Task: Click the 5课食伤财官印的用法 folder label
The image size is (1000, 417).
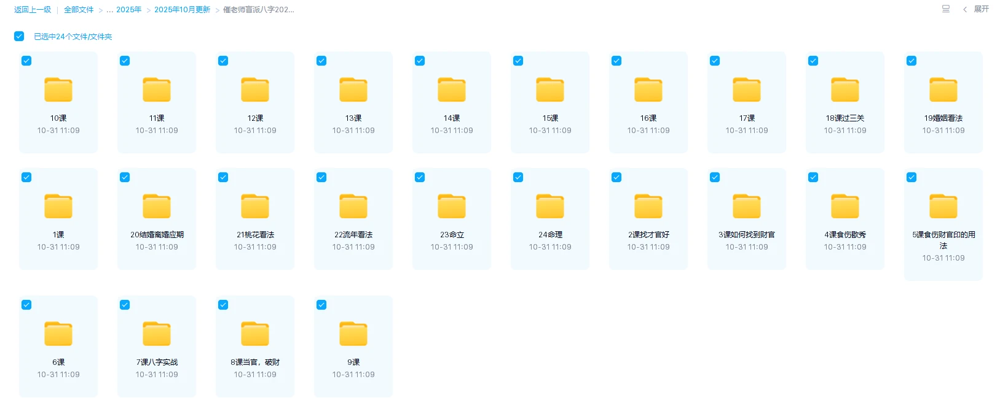Action: point(943,240)
